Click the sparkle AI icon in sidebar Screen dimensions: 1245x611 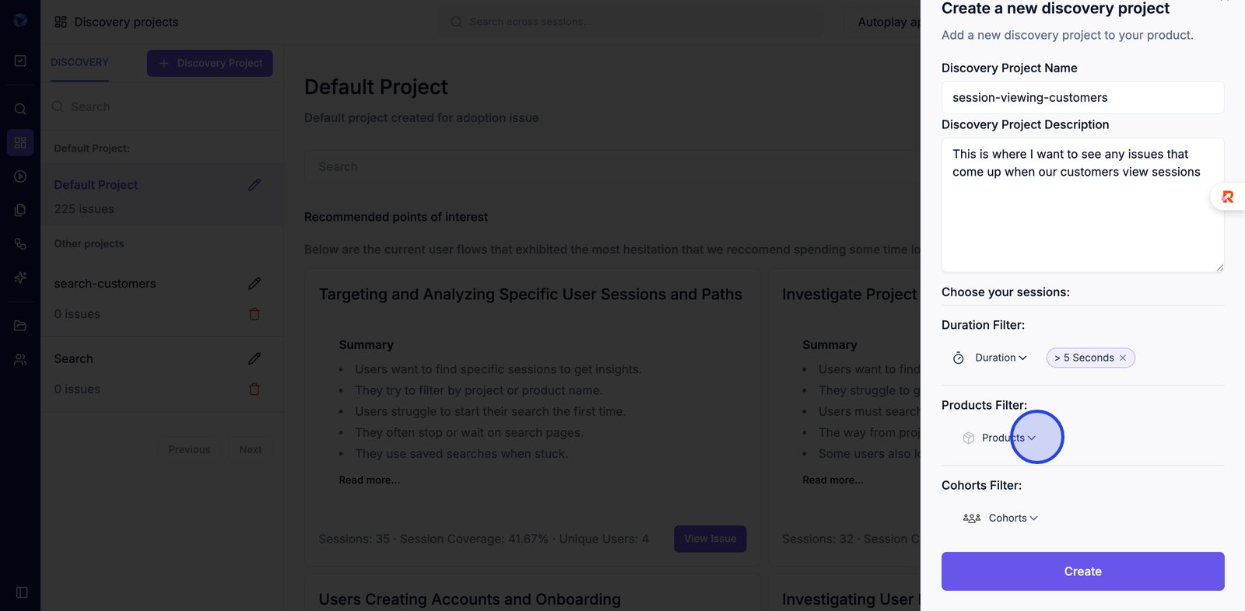[20, 278]
